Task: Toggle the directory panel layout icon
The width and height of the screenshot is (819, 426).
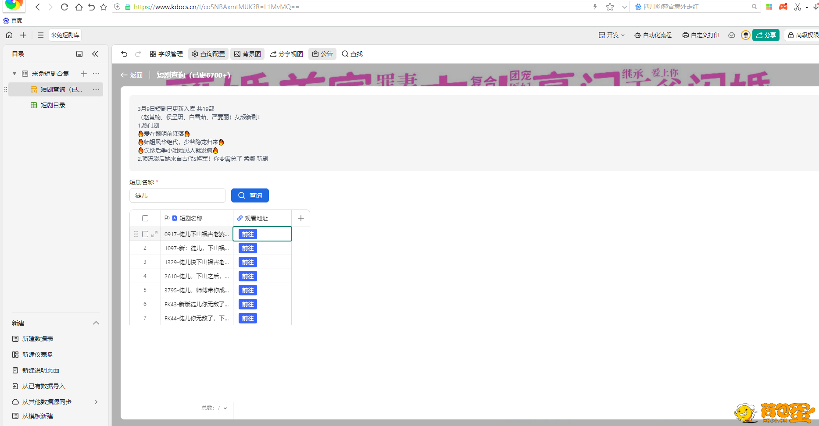Action: click(79, 54)
